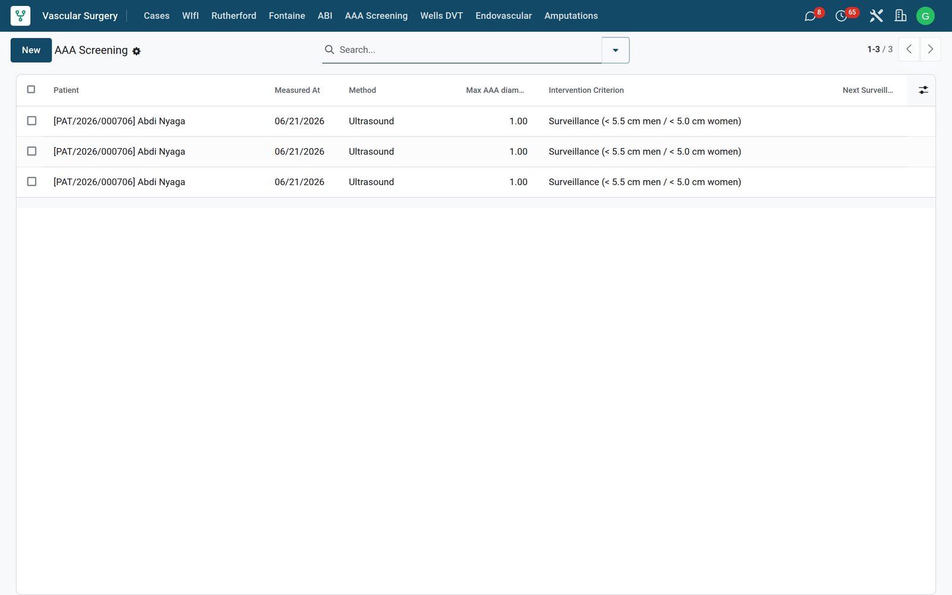This screenshot has height=595, width=952.
Task: Open the ABI menu
Action: point(325,16)
